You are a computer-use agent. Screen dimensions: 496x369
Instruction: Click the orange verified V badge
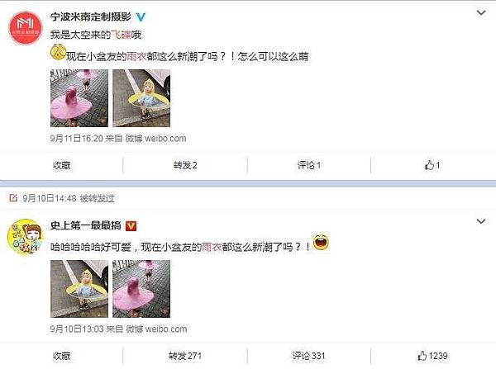point(131,226)
